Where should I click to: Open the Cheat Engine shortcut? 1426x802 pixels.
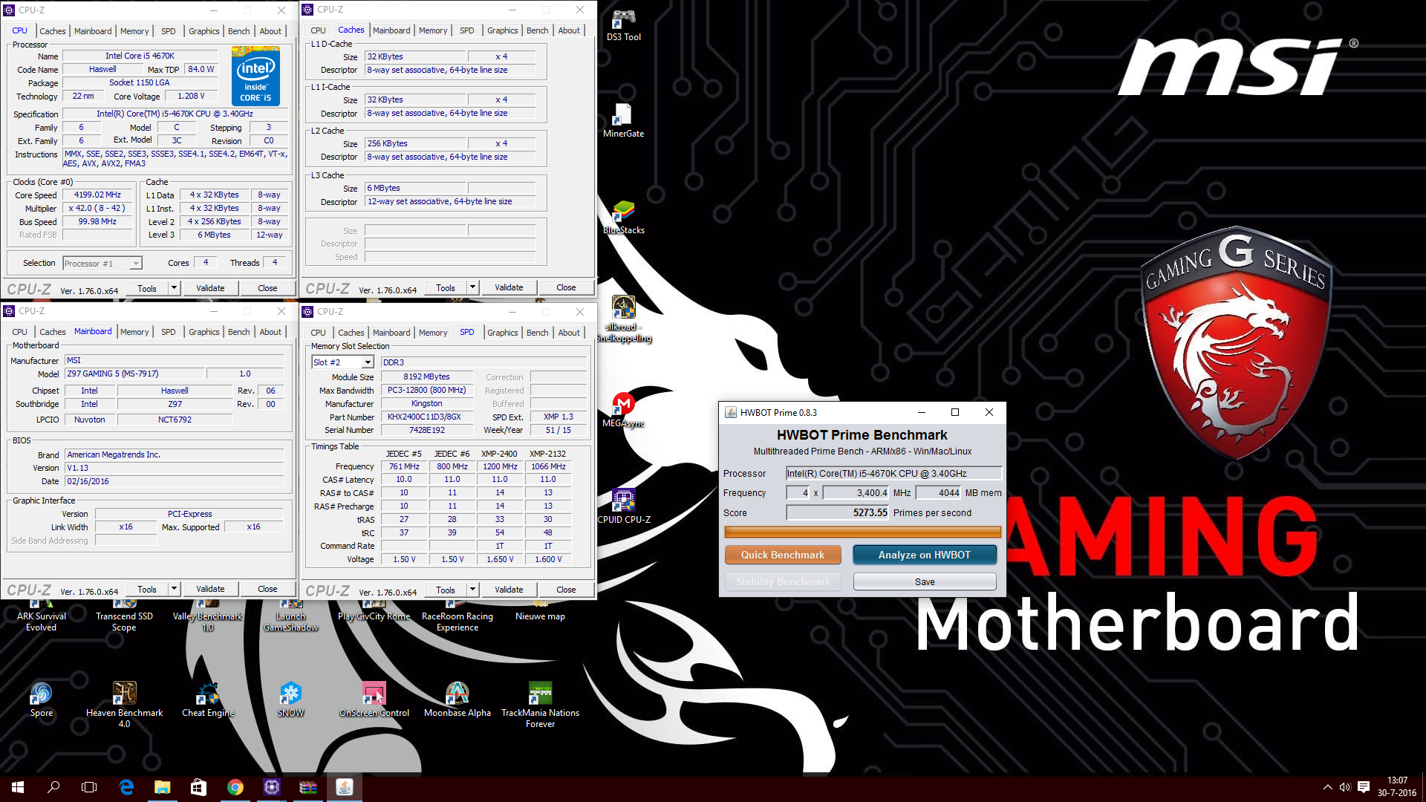(208, 700)
